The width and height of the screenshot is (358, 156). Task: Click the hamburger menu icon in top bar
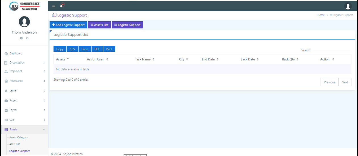point(54,6)
